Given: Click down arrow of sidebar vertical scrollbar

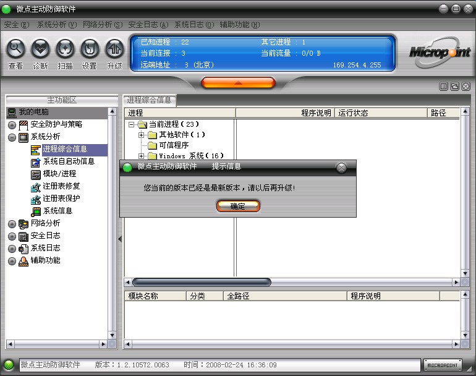Looking at the screenshot, I should click(113, 335).
